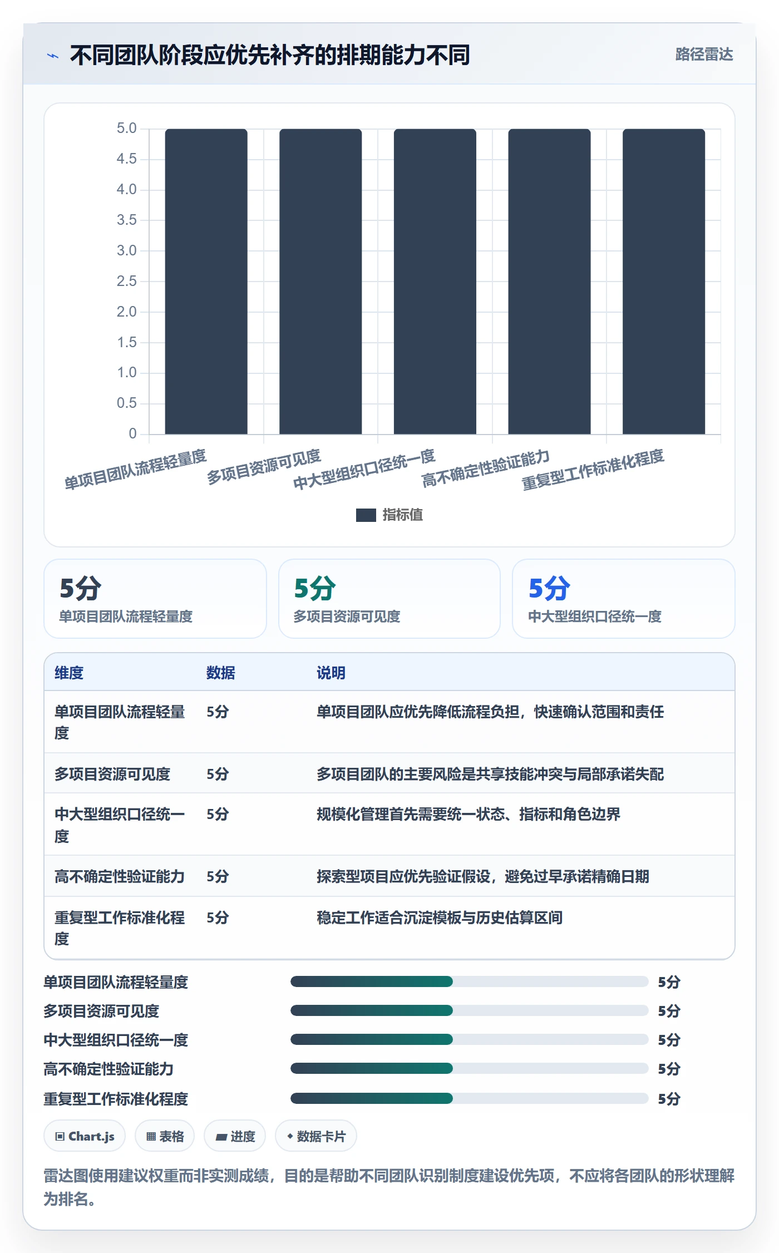Click the 5.0 tick on the y-axis
Viewport: 779px width, 1253px height.
click(126, 129)
